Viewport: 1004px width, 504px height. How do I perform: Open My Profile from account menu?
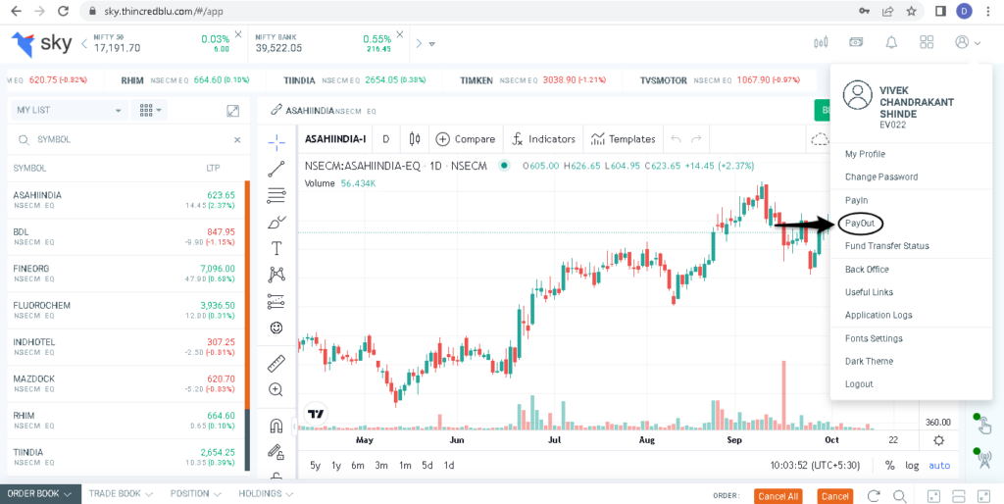865,154
